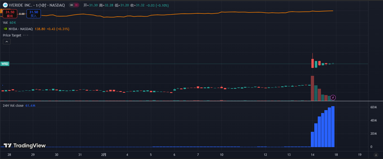Viewport: 383px width, 159px height.
Task: Click the WeRide logo icon in chart legend
Action: [x=5, y=5]
